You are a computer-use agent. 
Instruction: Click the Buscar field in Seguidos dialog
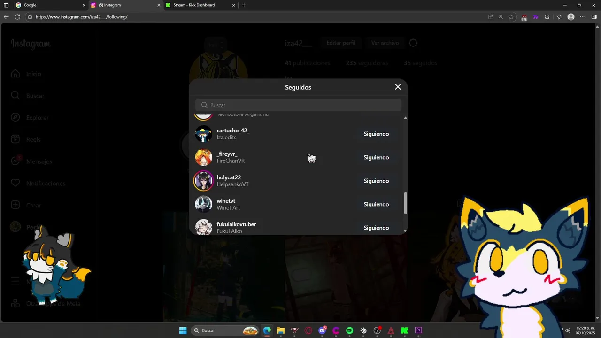298,105
